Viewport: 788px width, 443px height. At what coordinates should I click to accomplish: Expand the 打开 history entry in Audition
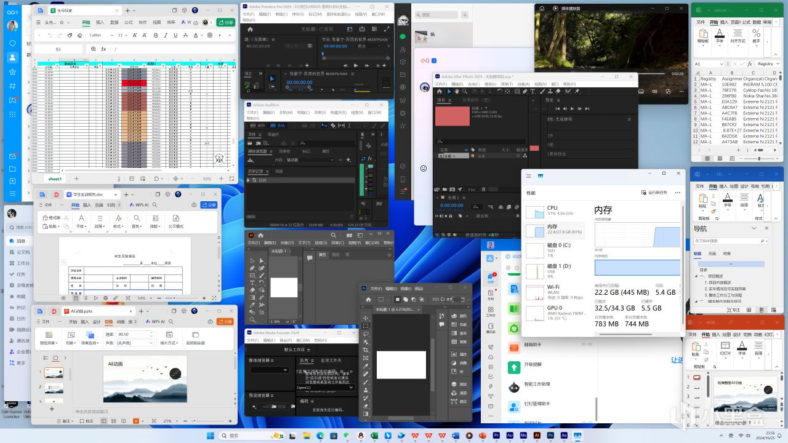point(249,180)
